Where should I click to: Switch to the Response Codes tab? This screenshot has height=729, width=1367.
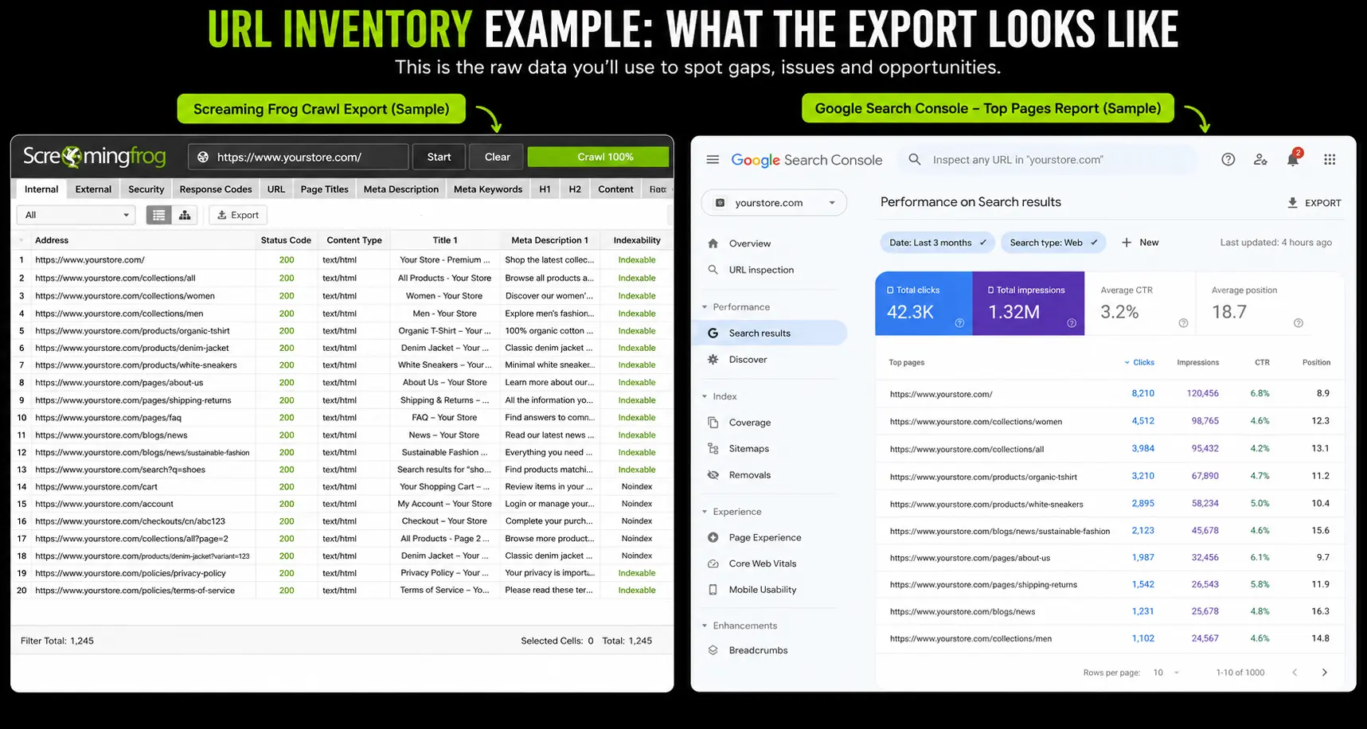[216, 189]
